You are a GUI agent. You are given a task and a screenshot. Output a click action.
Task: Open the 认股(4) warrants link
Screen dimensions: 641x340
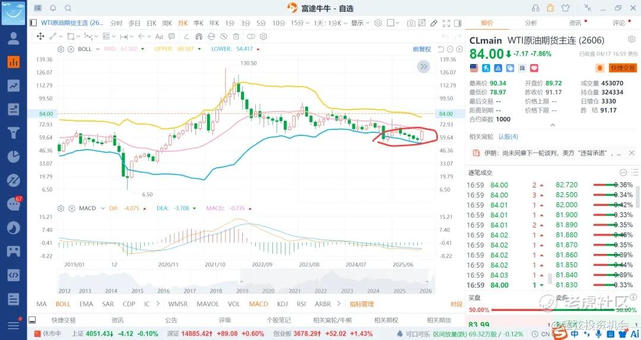(x=507, y=136)
